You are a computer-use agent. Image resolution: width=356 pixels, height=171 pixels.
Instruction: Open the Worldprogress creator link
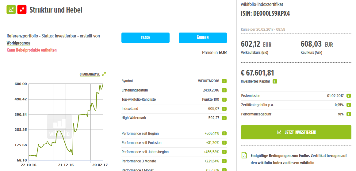[19, 43]
